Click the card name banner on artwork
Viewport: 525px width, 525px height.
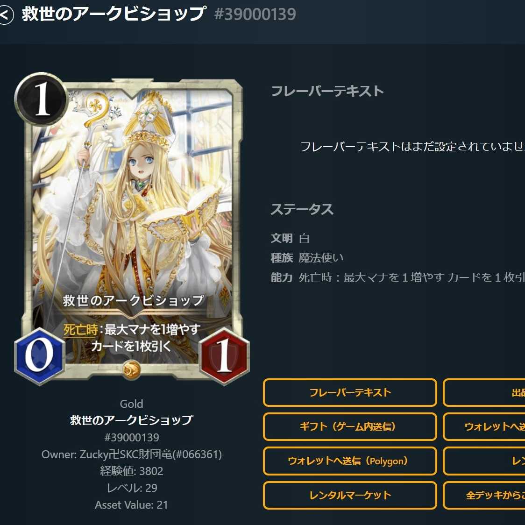[133, 300]
